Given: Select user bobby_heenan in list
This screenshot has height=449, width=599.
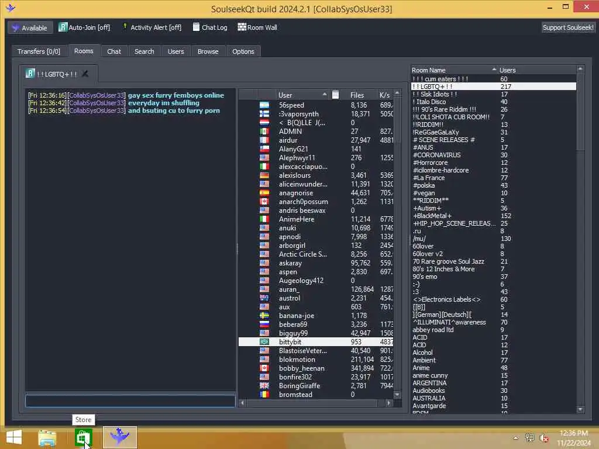Looking at the screenshot, I should point(316,368).
